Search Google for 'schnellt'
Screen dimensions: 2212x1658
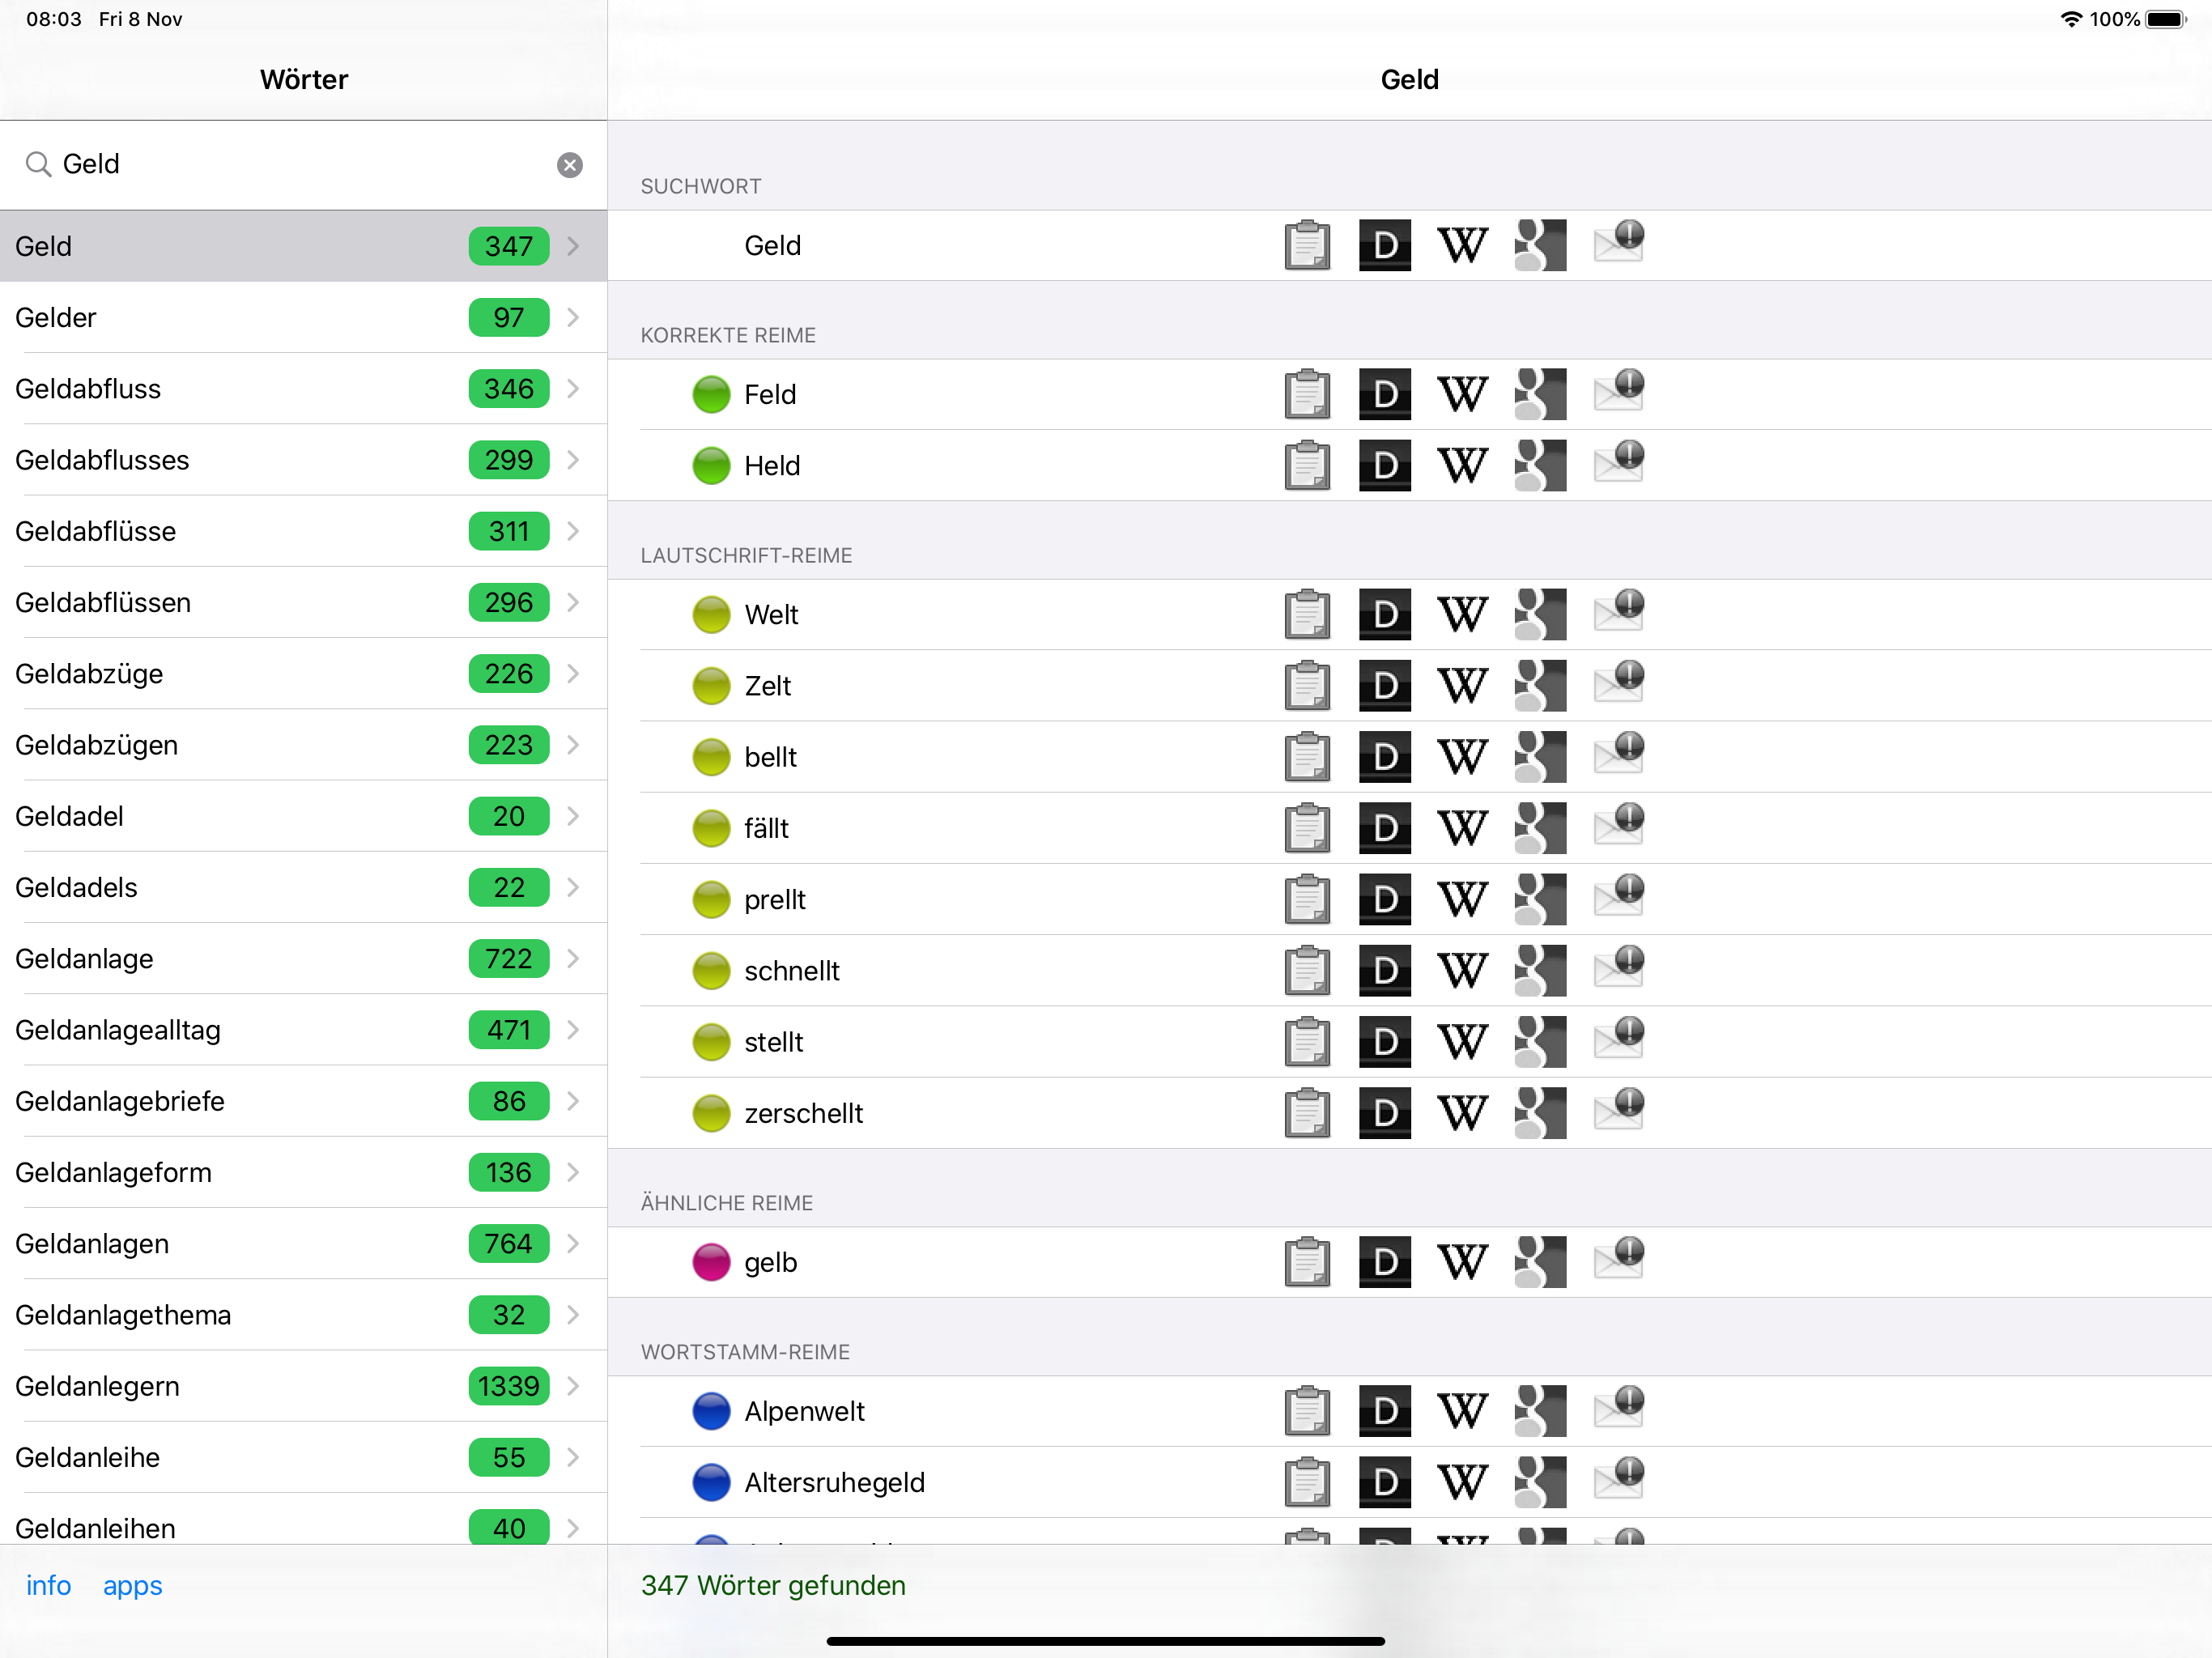[1540, 970]
